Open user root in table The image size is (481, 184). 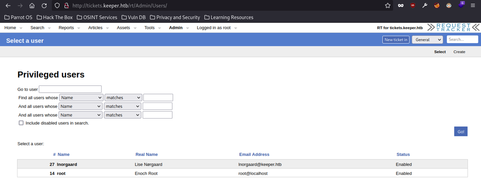tap(61, 173)
